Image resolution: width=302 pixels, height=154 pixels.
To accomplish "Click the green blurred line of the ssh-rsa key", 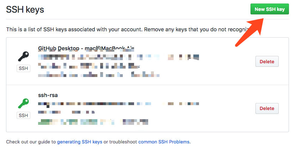I will pos(93,122).
